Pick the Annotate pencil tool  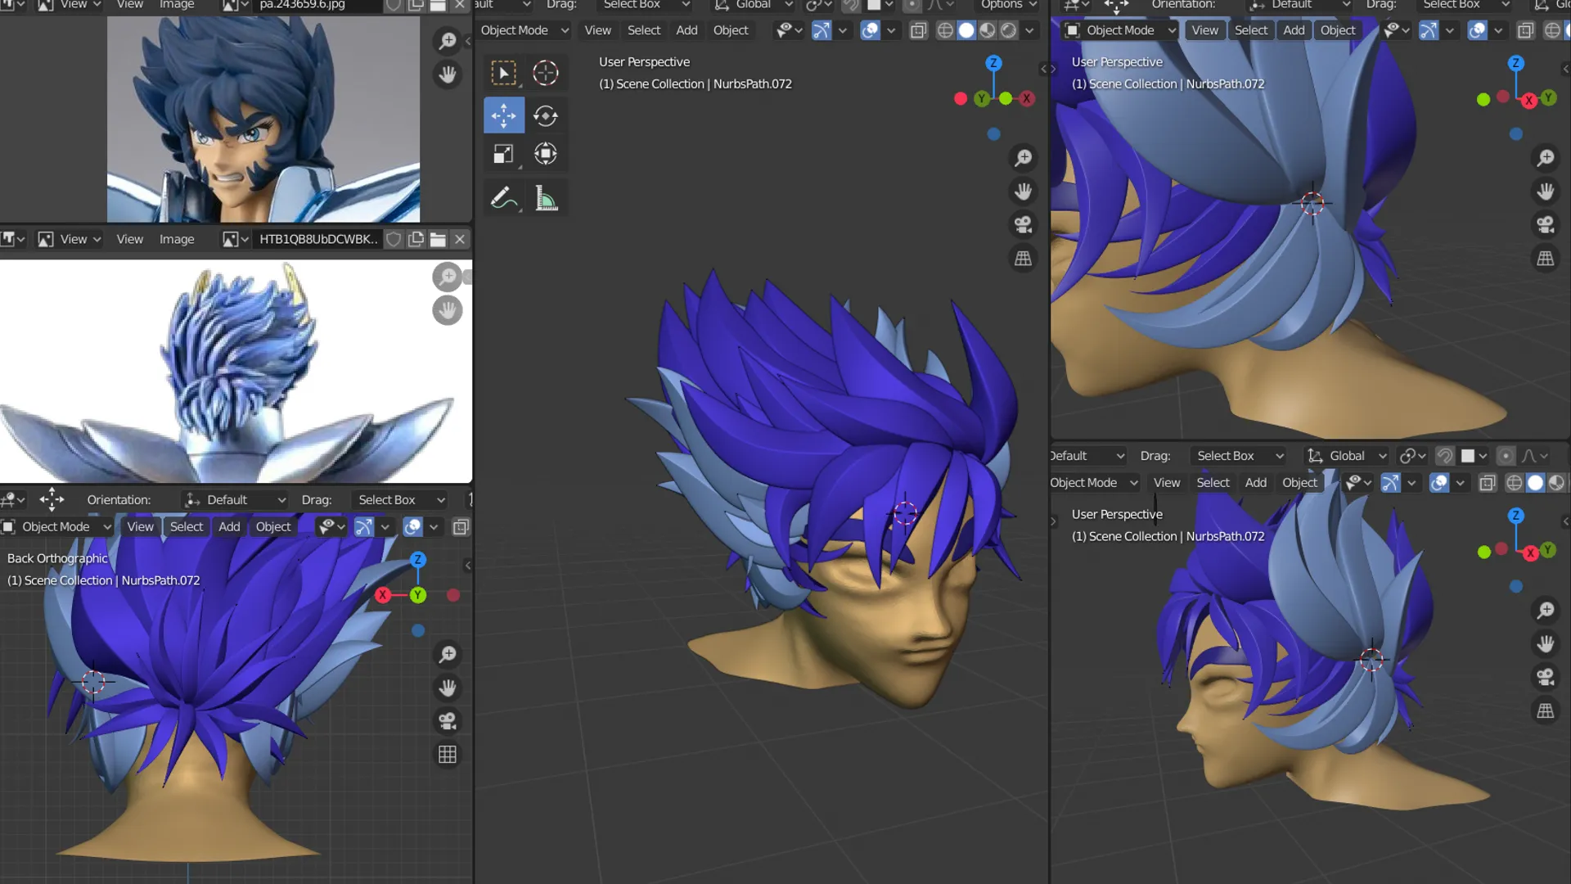pos(503,198)
